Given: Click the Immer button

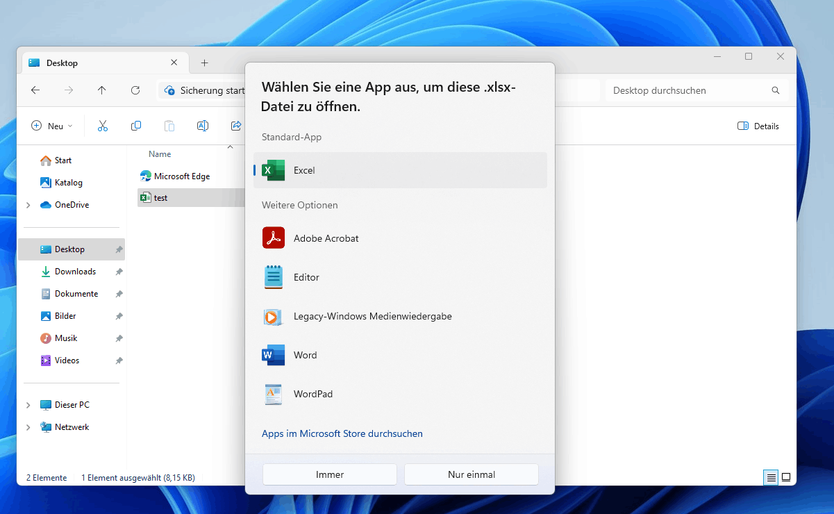Looking at the screenshot, I should click(x=330, y=474).
